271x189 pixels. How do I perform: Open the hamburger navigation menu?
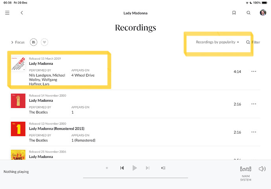click(x=7, y=13)
